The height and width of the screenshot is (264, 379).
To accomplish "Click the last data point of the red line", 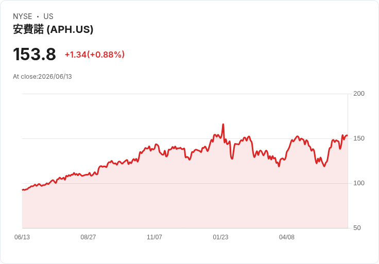I will point(348,135).
